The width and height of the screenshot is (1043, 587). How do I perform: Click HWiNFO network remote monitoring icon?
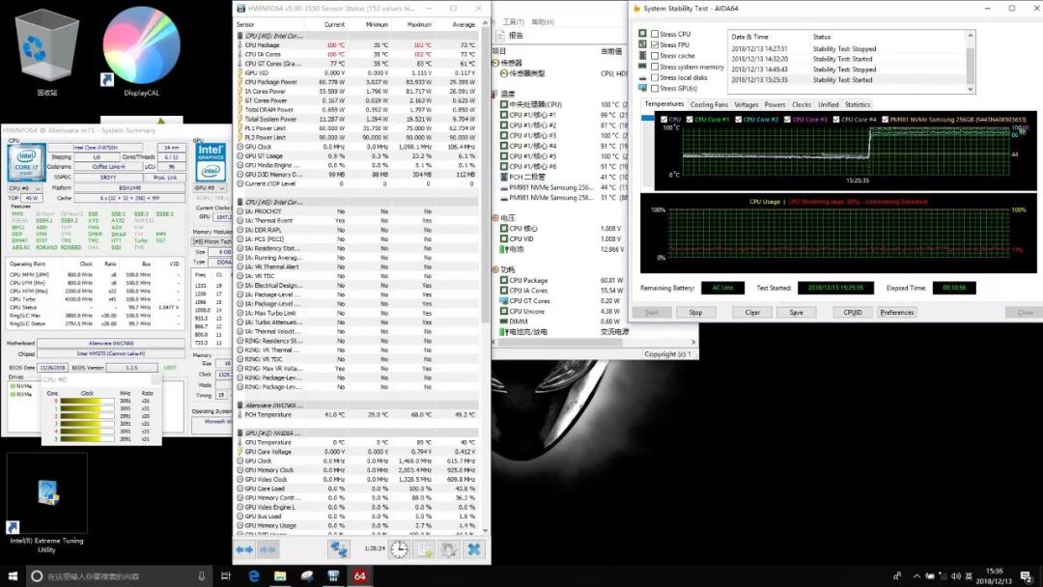[x=338, y=549]
